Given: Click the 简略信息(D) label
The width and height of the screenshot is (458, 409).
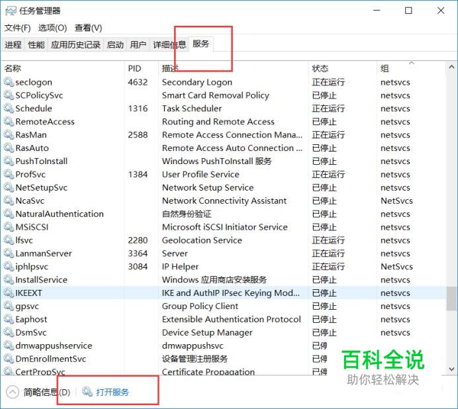Looking at the screenshot, I should [x=47, y=392].
